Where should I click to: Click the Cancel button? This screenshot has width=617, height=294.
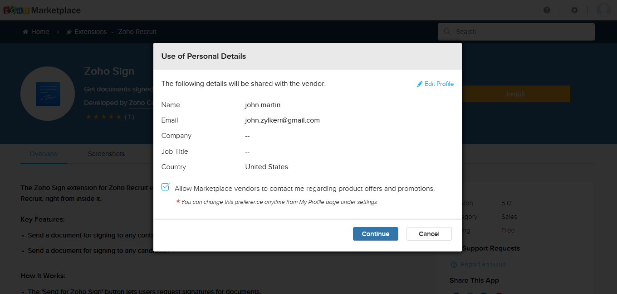tap(429, 234)
